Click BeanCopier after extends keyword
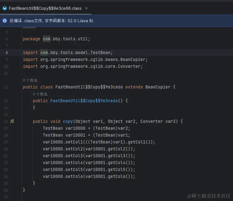Viewport: 233px width, 201px height. tap(158, 87)
